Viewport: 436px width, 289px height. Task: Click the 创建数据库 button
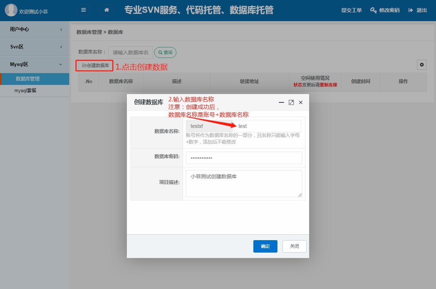tap(95, 66)
